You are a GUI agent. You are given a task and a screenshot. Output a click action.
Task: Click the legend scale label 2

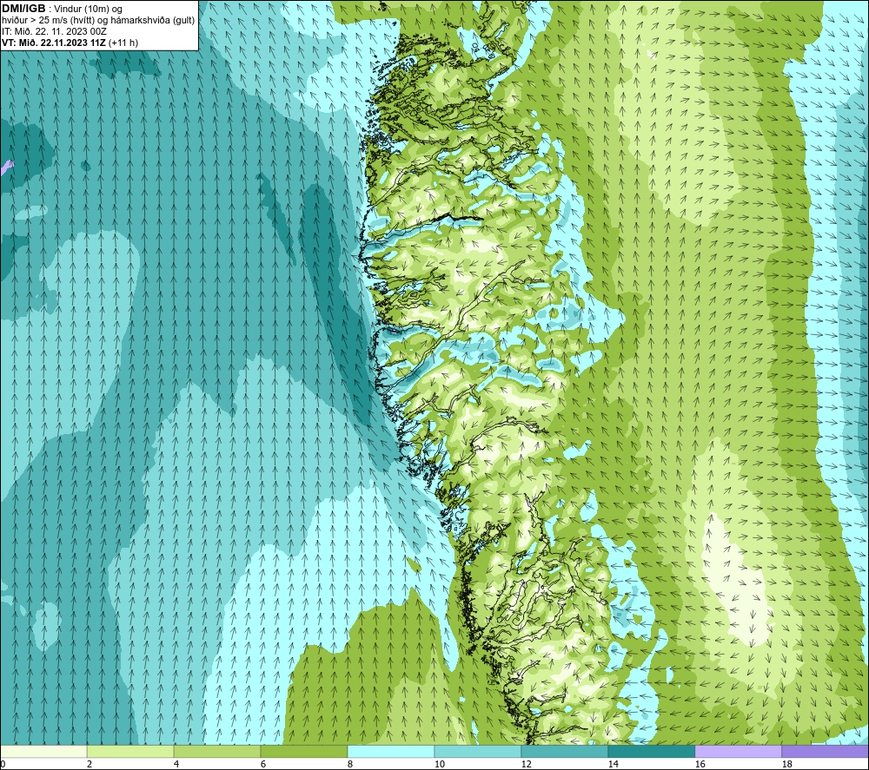90,765
